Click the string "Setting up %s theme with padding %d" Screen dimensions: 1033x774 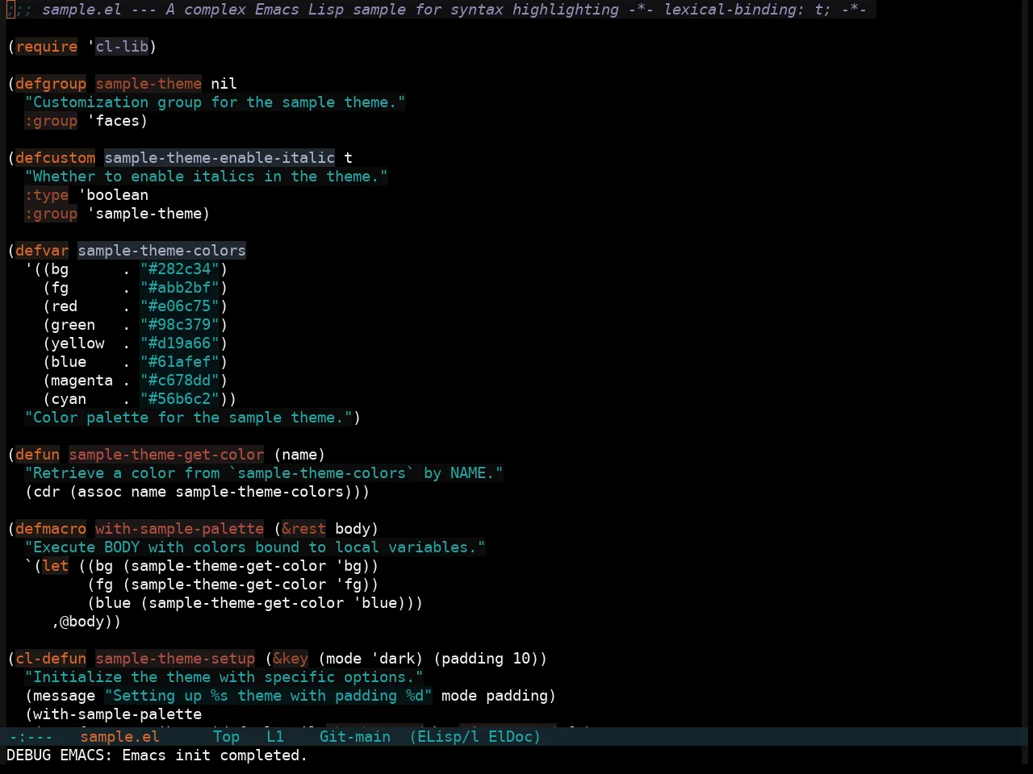[x=269, y=696]
